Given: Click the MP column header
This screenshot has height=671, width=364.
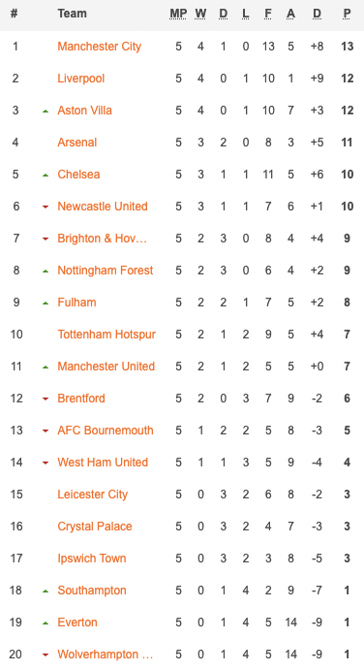Looking at the screenshot, I should coord(178,14).
